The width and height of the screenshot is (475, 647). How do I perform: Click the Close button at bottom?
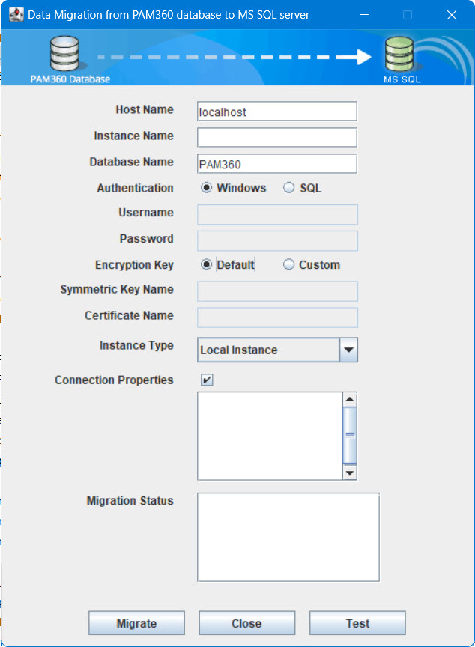coord(246,623)
